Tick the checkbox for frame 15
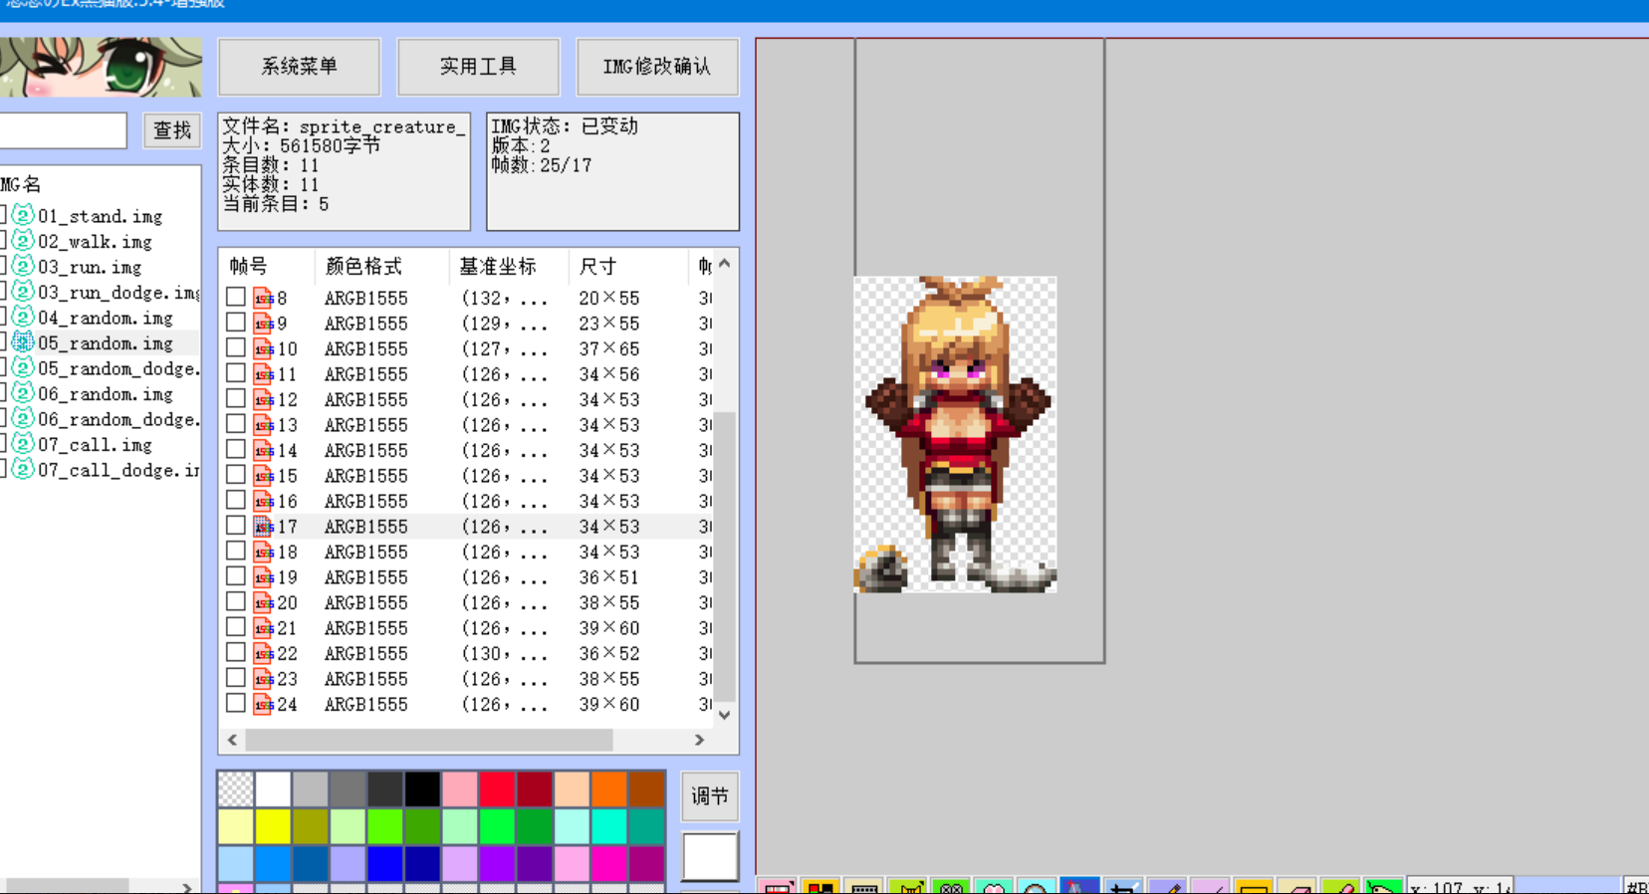This screenshot has height=894, width=1649. point(236,475)
